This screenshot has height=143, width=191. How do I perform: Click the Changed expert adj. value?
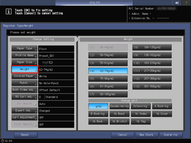click(56, 111)
